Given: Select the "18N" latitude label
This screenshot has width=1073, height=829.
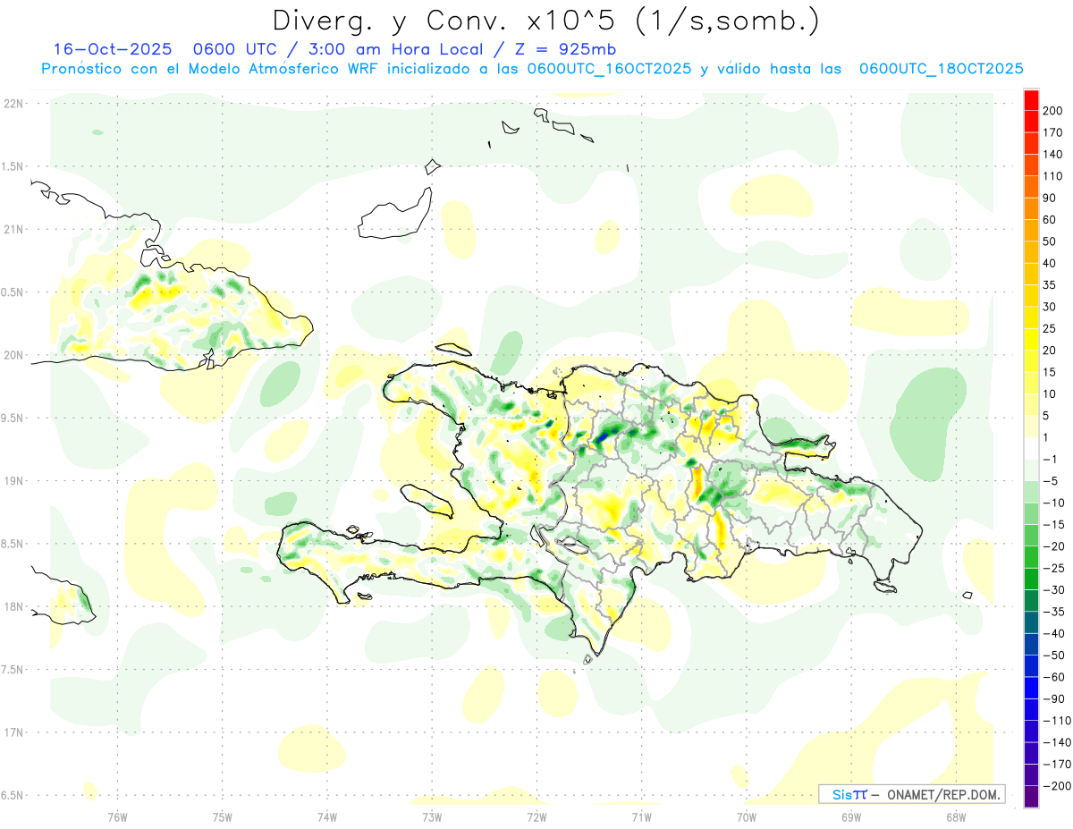Looking at the screenshot, I should (x=13, y=606).
